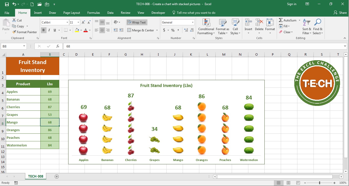Toggle Bold formatting
This screenshot has height=186, width=349.
coord(43,30)
